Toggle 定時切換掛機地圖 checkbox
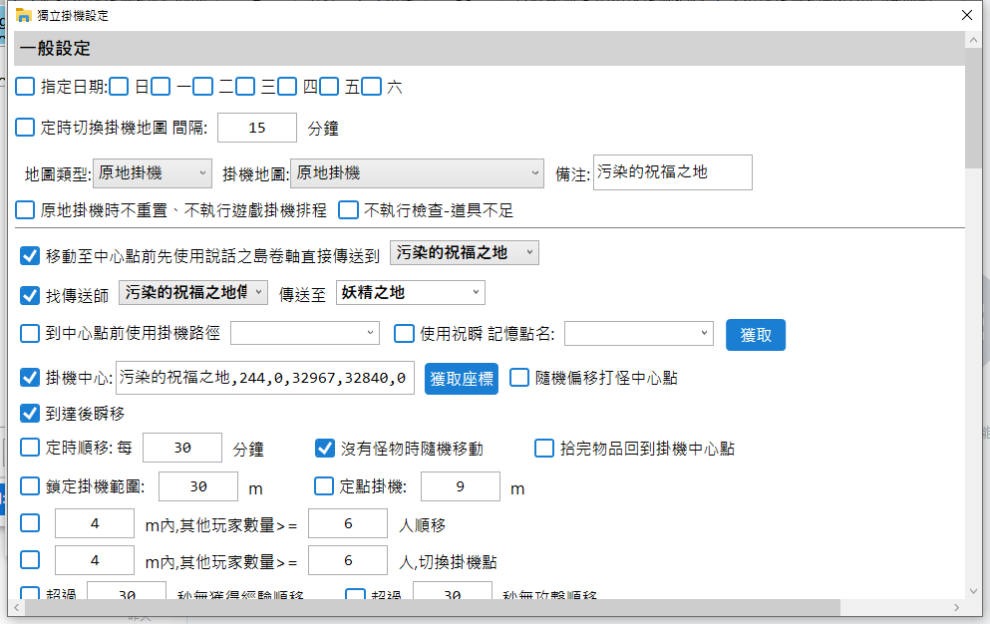Viewport: 990px width, 624px height. (x=25, y=128)
